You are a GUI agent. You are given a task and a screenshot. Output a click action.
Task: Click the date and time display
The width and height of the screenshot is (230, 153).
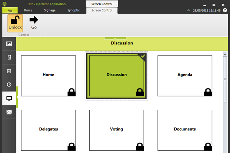coord(207,10)
